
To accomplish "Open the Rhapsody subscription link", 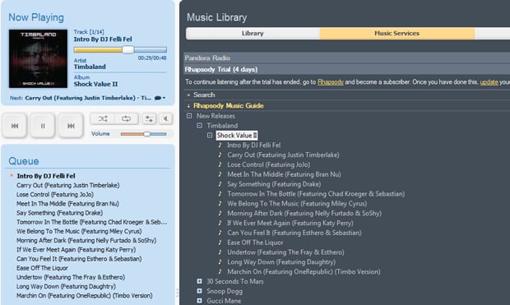I will click(331, 82).
